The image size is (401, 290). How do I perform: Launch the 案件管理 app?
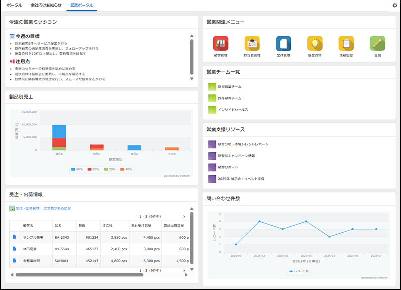coord(283,44)
